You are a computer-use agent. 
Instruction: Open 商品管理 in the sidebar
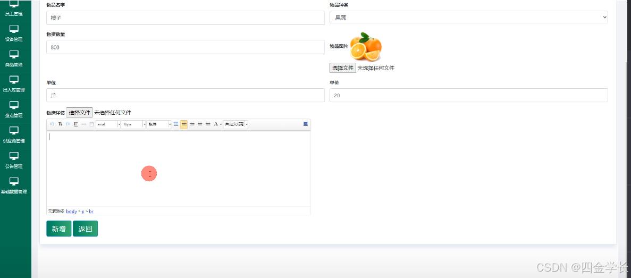pos(14,59)
